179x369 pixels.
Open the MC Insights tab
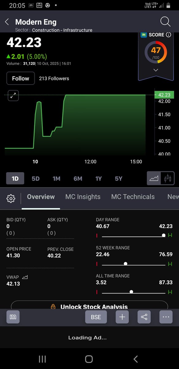(x=83, y=197)
